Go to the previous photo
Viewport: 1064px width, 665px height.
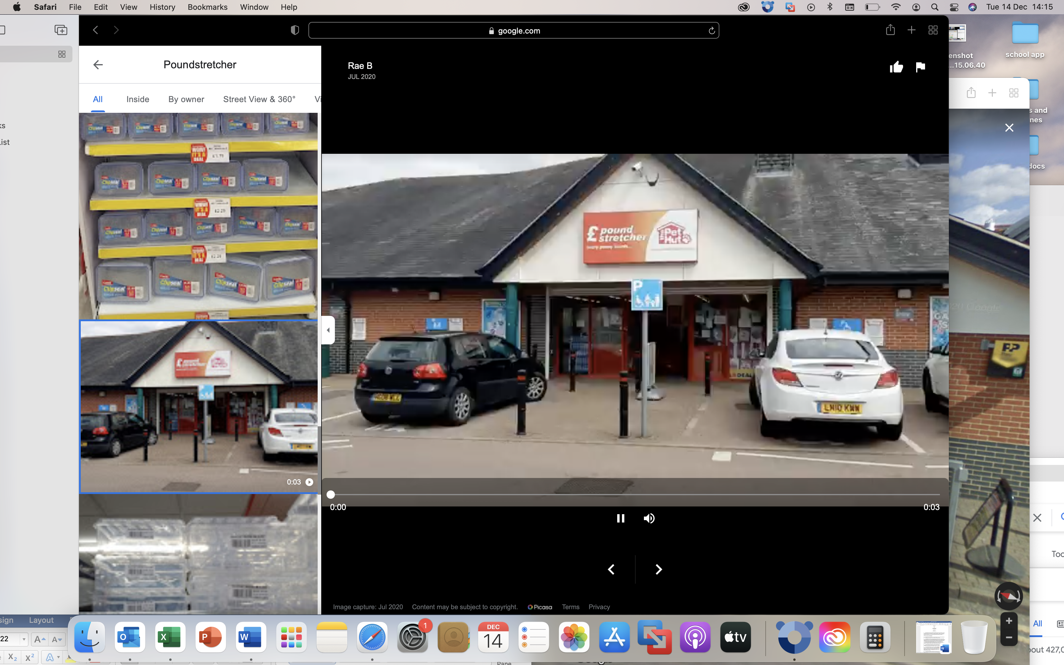click(x=611, y=570)
